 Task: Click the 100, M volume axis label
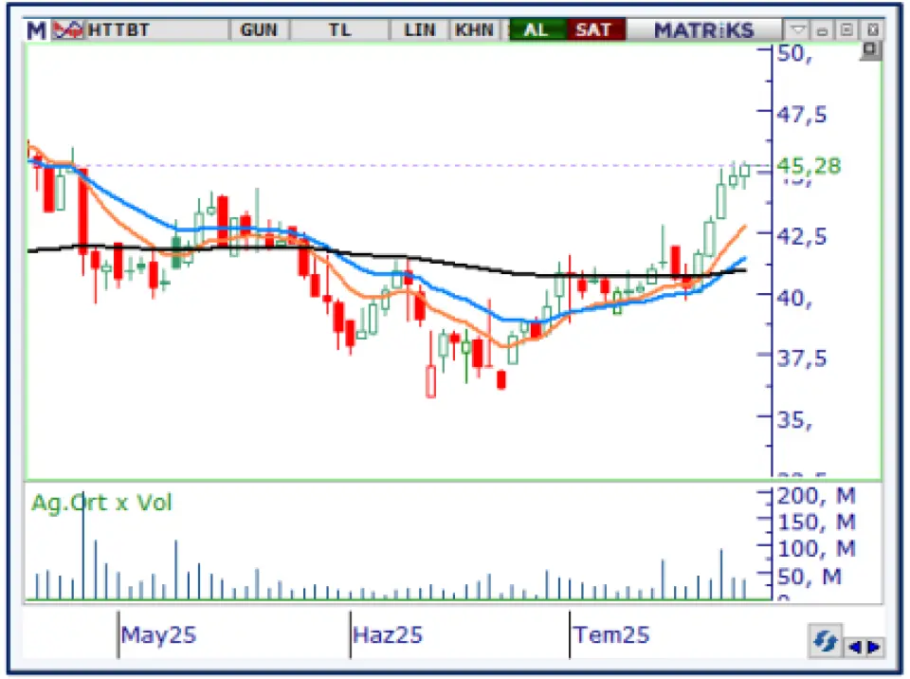coord(816,549)
